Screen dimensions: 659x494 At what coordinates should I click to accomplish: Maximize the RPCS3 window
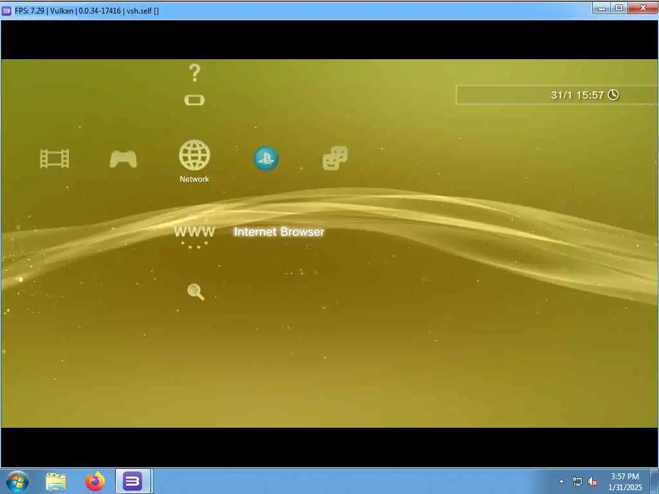[619, 8]
